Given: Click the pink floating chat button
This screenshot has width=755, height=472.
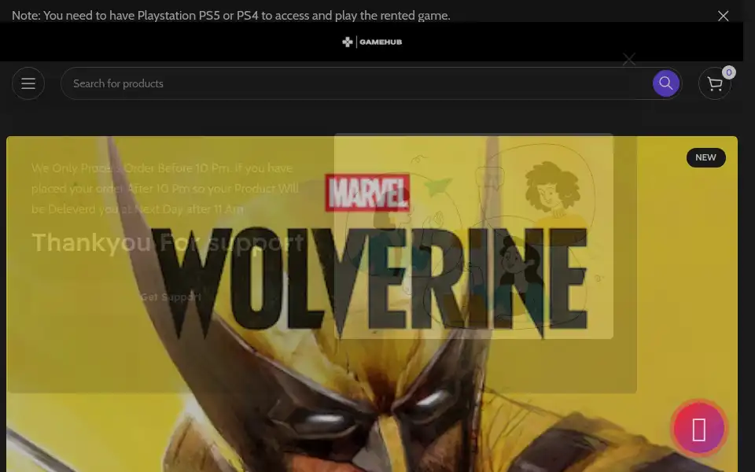Looking at the screenshot, I should click(x=698, y=429).
